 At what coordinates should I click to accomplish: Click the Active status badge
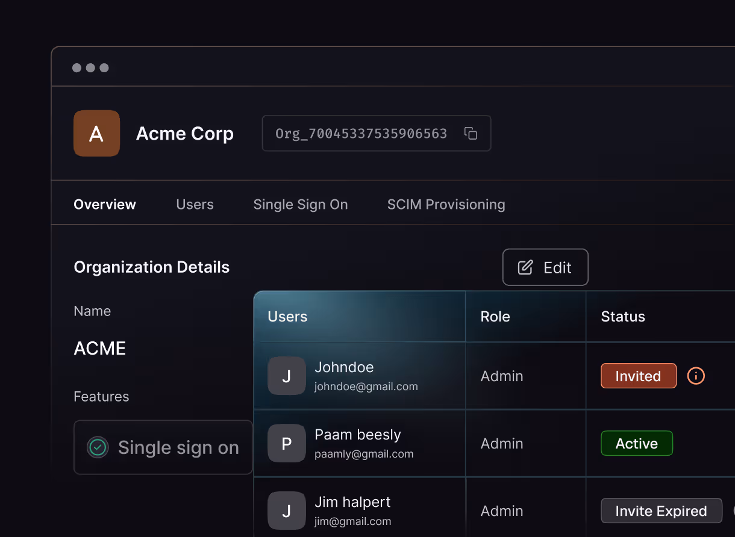(x=637, y=444)
